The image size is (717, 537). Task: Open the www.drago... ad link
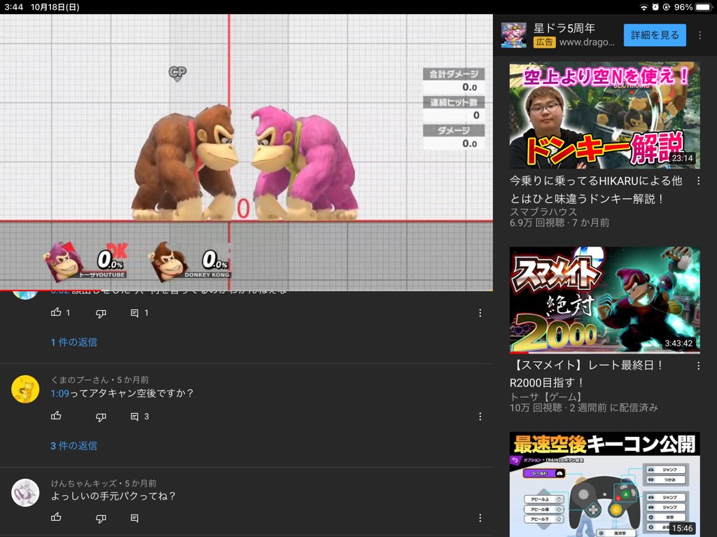pyautogui.click(x=587, y=42)
